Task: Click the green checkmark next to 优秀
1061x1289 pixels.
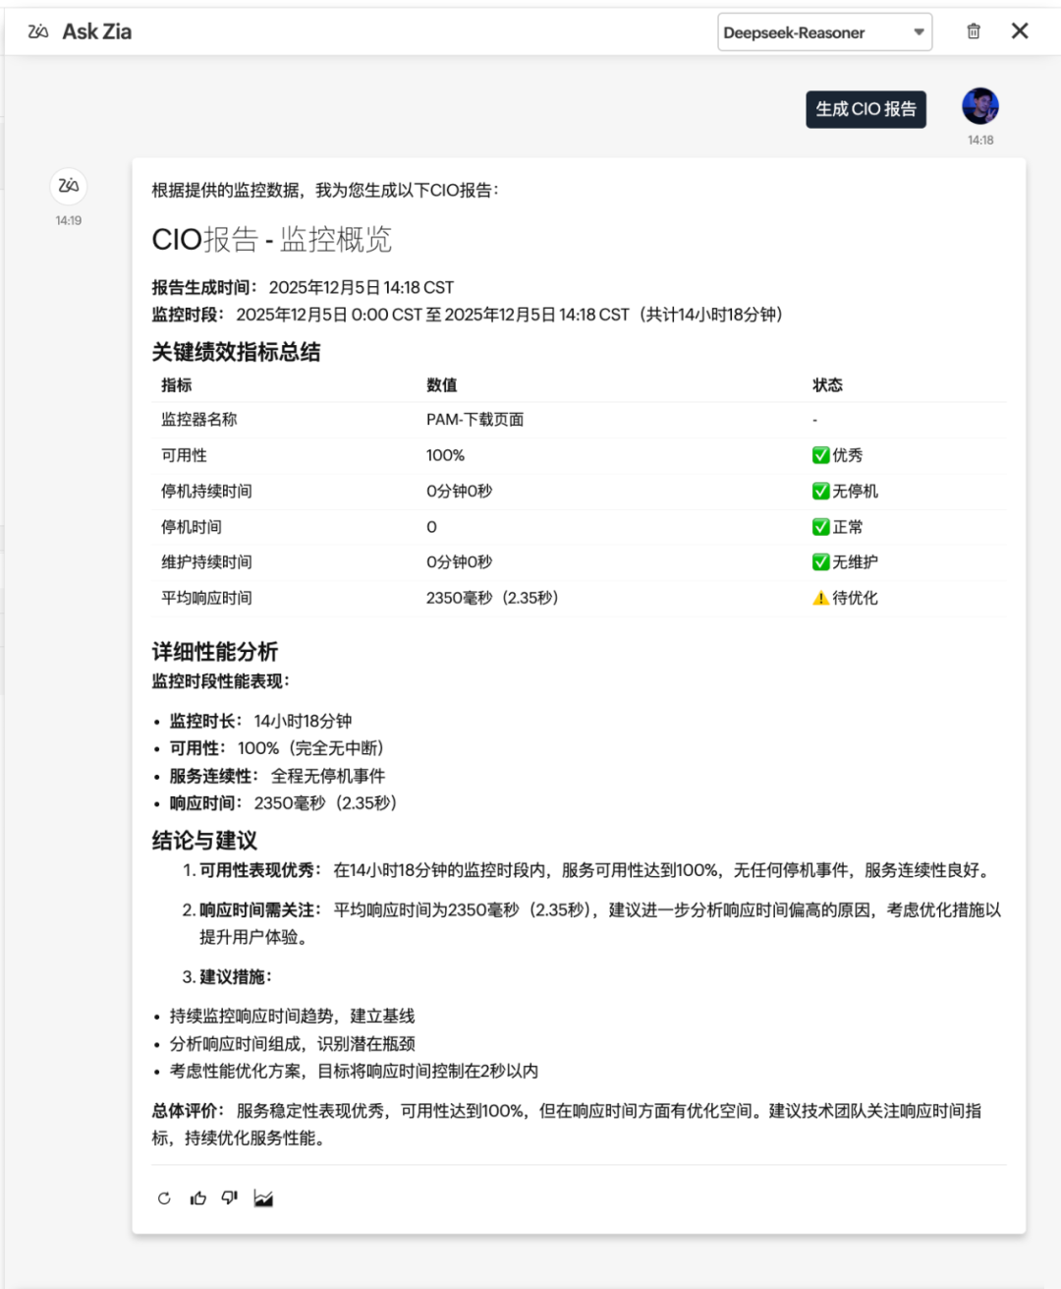Action: pyautogui.click(x=820, y=455)
